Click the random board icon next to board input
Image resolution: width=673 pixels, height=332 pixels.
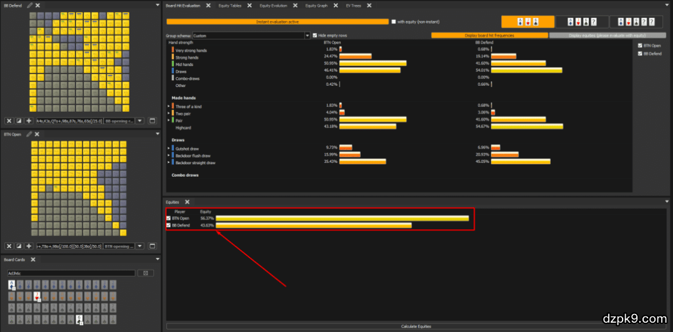coord(145,273)
